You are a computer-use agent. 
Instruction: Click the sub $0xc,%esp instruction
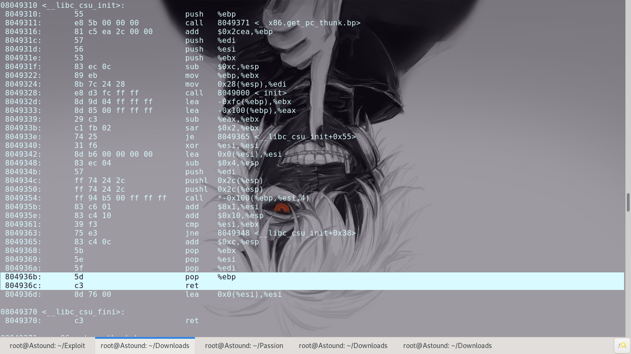[x=222, y=67]
